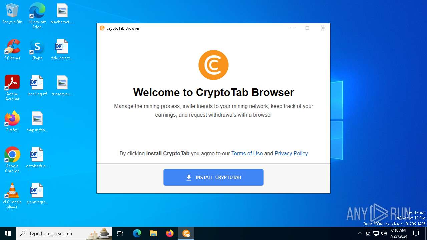Screen dimensions: 427x240
Task: Open the volume control in system tray
Action: pos(384,233)
